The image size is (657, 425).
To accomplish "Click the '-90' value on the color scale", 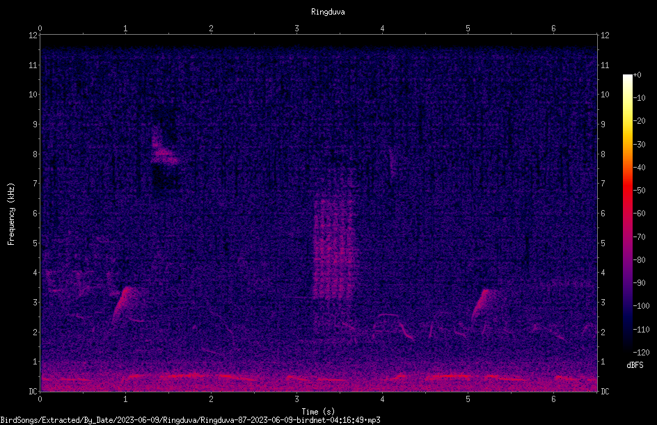I will point(640,283).
